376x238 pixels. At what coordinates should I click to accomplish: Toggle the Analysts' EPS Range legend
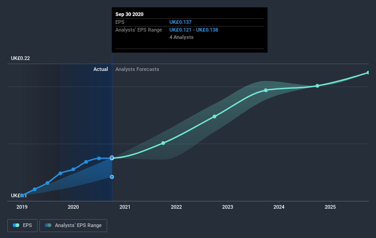pyautogui.click(x=73, y=225)
